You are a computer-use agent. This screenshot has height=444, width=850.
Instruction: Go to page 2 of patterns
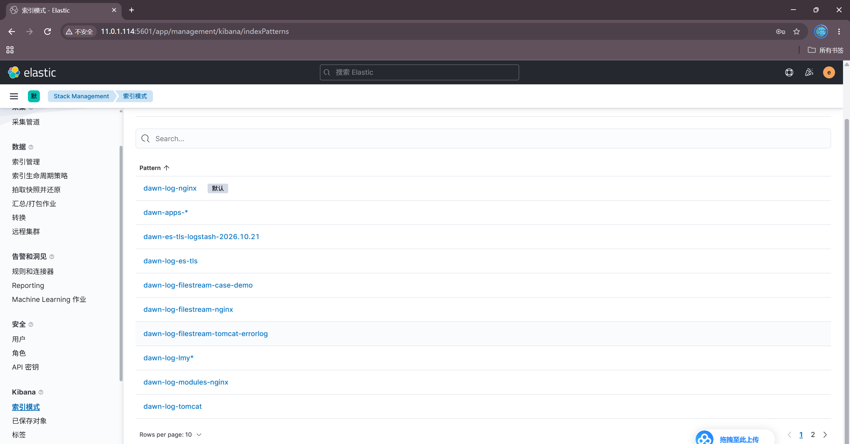[813, 435]
